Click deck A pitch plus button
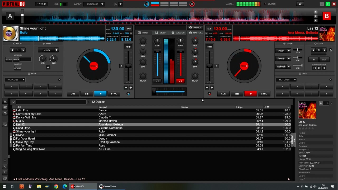Image resolution: width=338 pixels, height=190 pixels. (x=130, y=88)
